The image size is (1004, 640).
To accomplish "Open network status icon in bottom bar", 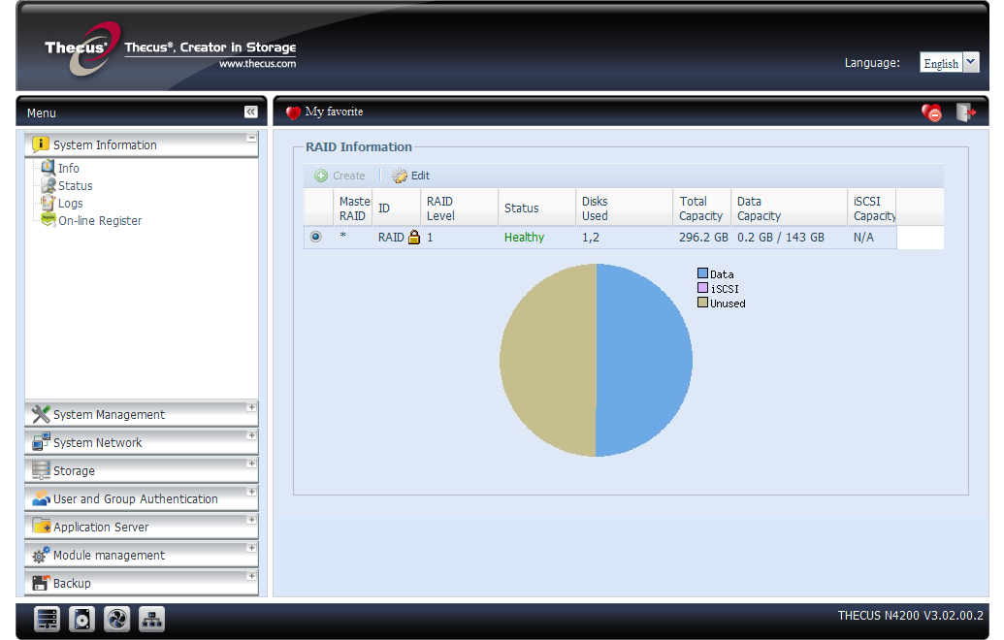I will pyautogui.click(x=151, y=620).
